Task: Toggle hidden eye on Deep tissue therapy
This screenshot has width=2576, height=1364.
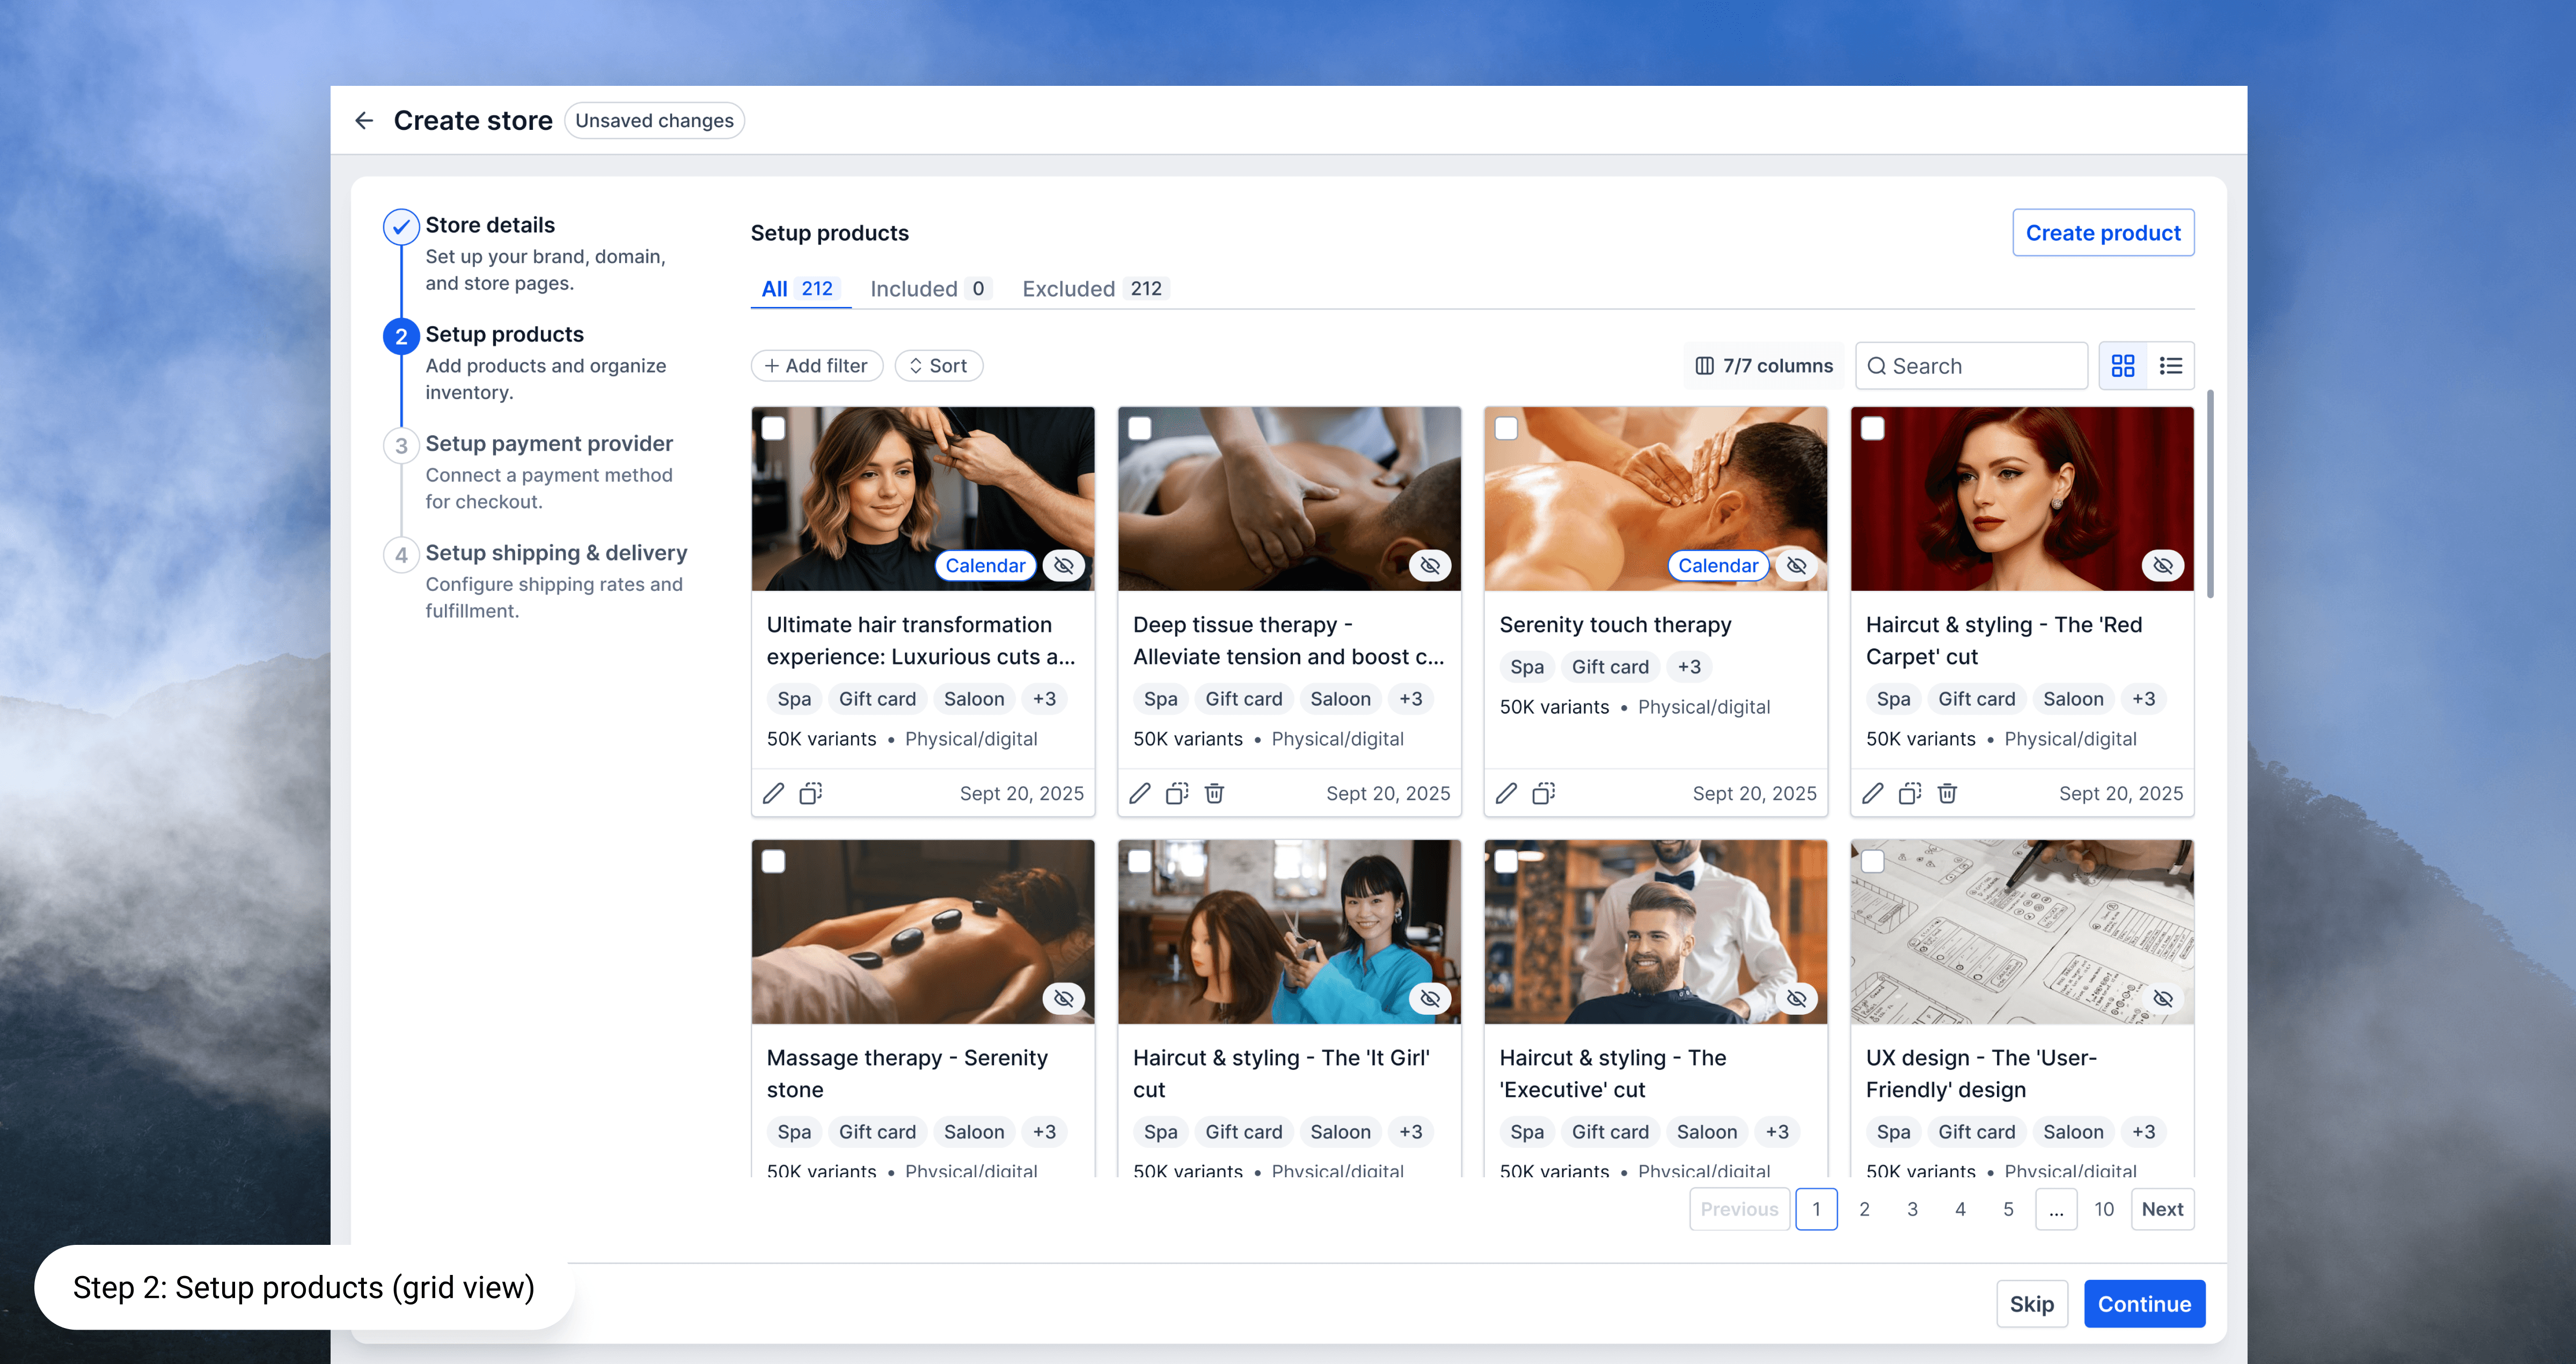Action: point(1430,566)
